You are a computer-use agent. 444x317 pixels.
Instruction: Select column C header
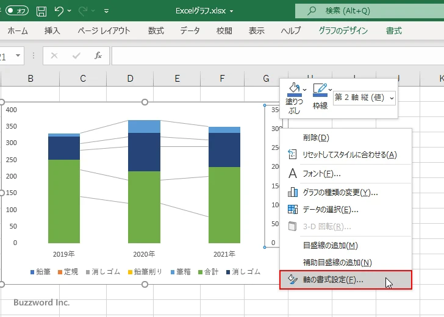tap(83, 79)
